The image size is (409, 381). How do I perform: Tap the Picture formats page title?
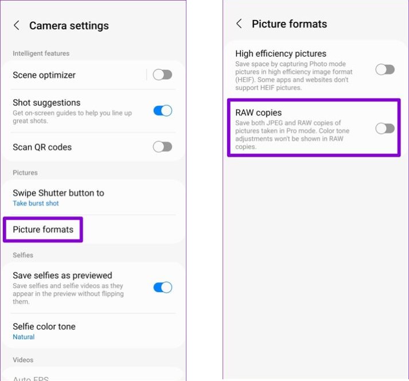(289, 24)
